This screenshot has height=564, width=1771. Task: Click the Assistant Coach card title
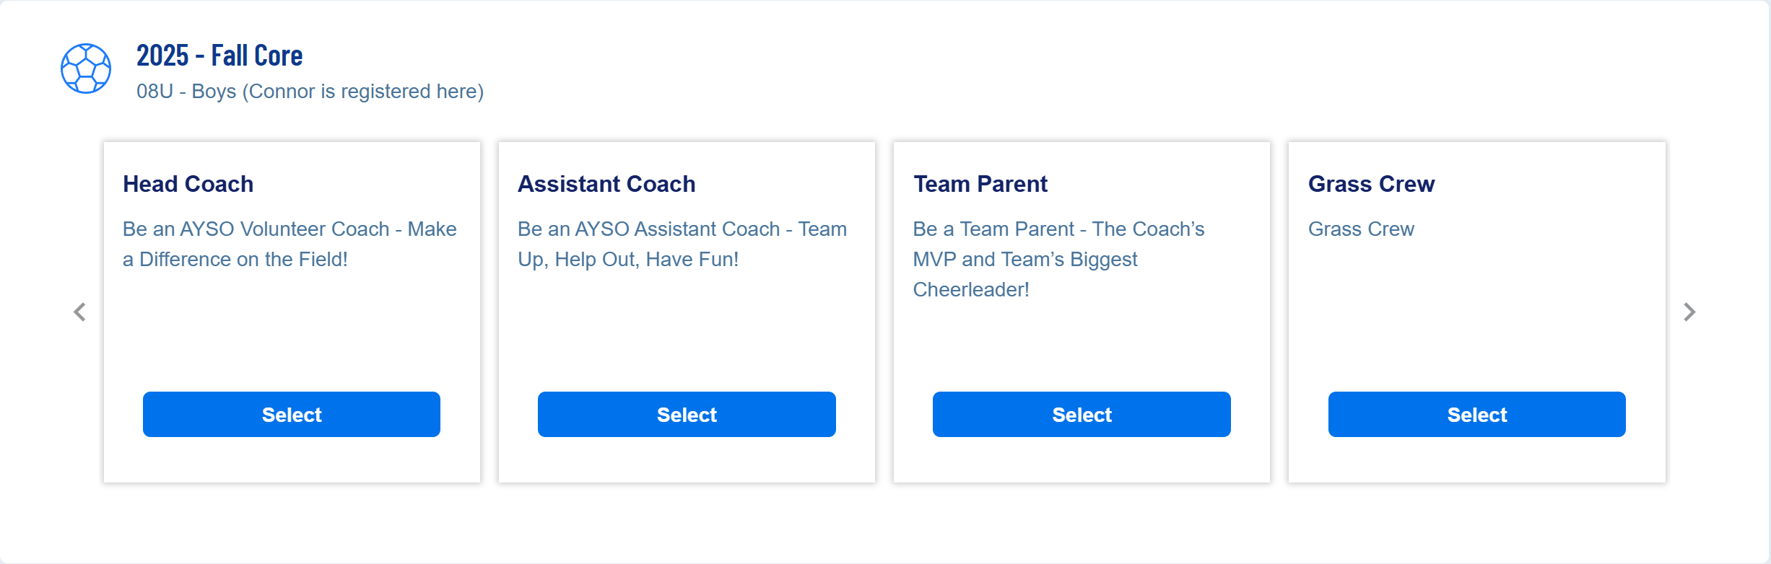click(606, 184)
